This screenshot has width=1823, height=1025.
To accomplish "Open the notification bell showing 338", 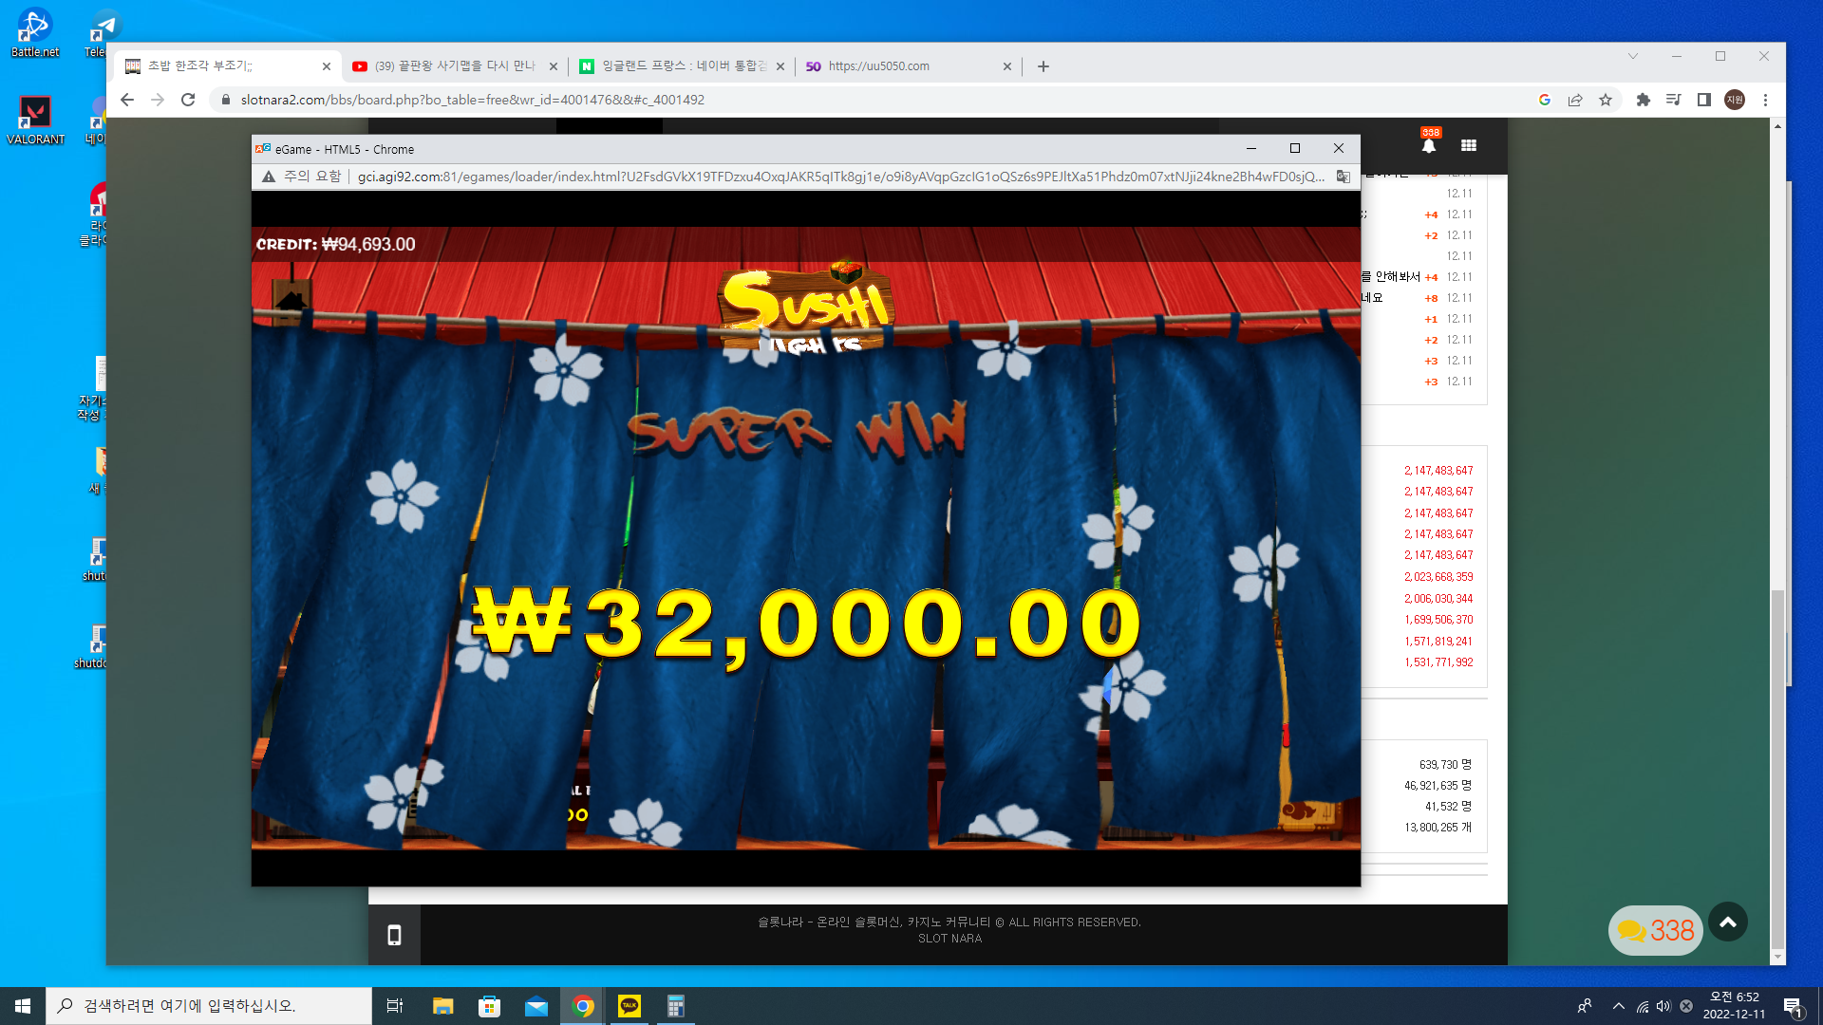I will coord(1429,142).
